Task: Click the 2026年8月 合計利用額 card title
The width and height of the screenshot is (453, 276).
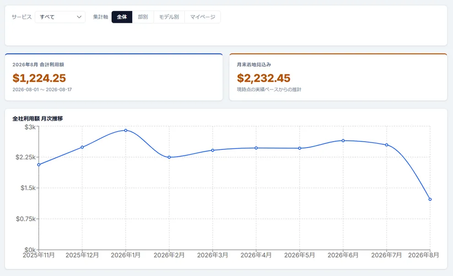Action: (38, 64)
